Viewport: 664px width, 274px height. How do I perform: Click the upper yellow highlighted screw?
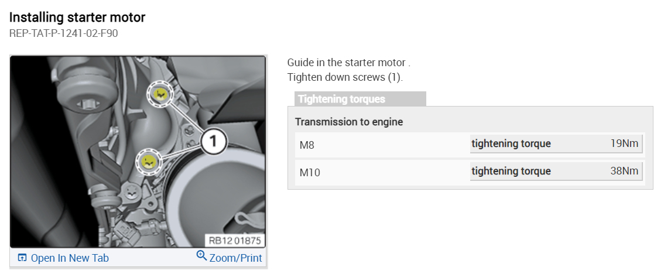[x=160, y=94]
